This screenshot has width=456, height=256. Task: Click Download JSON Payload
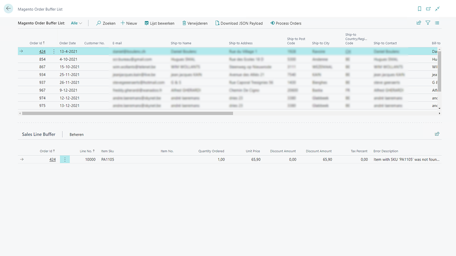(239, 23)
